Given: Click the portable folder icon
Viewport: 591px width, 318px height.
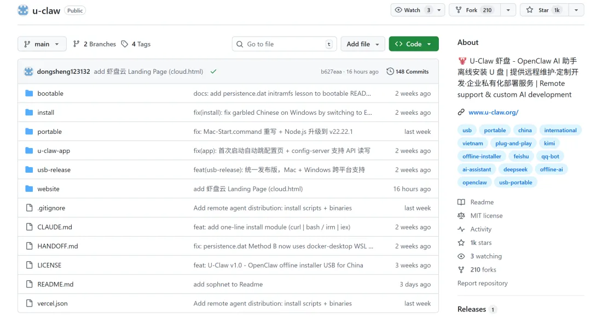Looking at the screenshot, I should [x=29, y=131].
